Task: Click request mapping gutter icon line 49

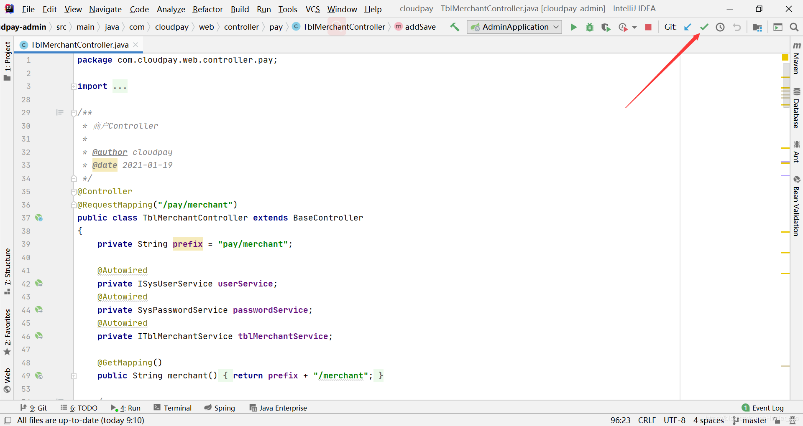Action: [x=39, y=375]
